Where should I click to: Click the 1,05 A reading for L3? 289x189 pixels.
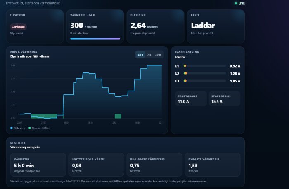(235, 81)
